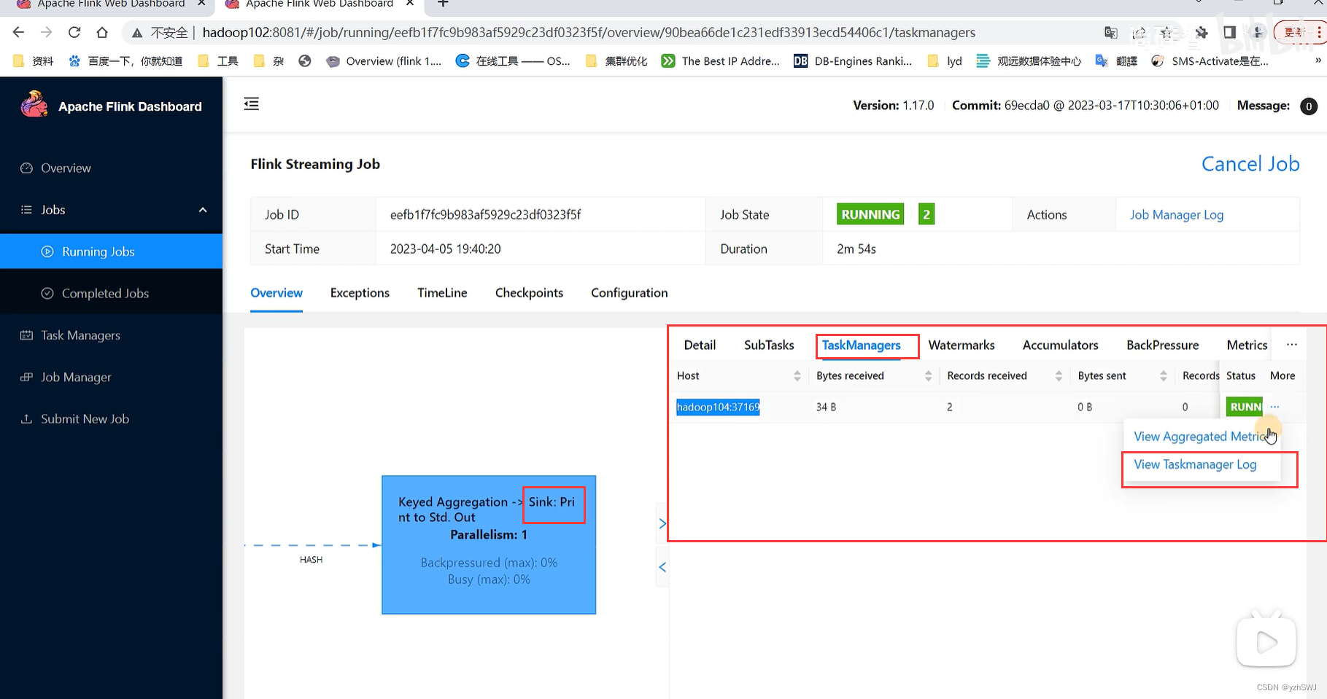Select Running Jobs in the sidebar

pyautogui.click(x=111, y=251)
